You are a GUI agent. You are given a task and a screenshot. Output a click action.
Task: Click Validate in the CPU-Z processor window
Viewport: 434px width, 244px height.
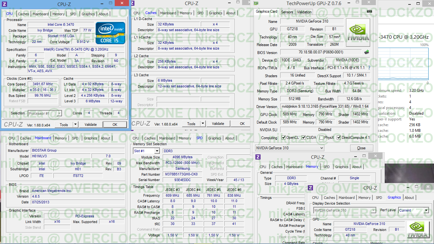91,125
